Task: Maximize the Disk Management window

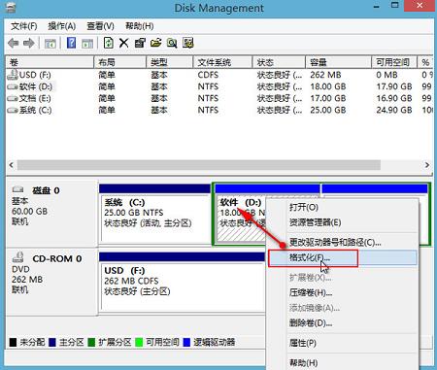Action: pos(395,6)
